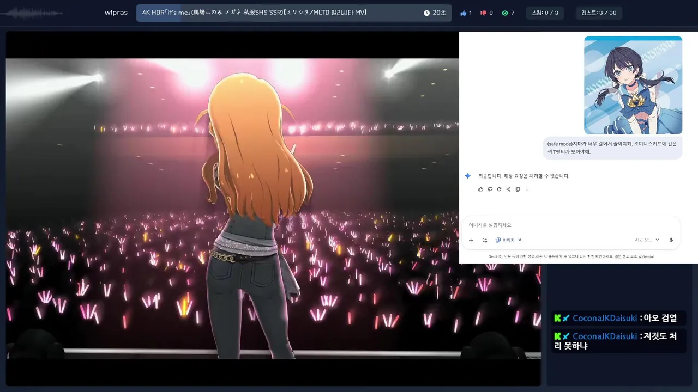698x392 pixels.
Task: Click the plus icon to add attachment
Action: [471, 240]
